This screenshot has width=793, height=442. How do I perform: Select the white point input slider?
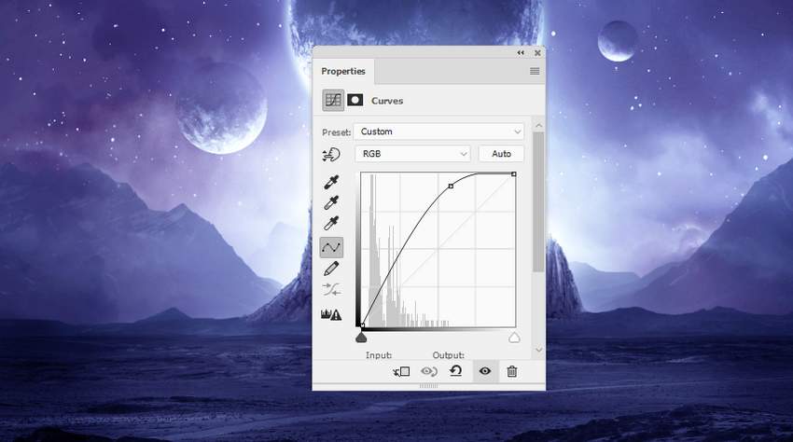coord(514,338)
